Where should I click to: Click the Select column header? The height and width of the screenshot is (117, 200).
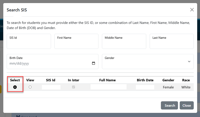coord(15,80)
